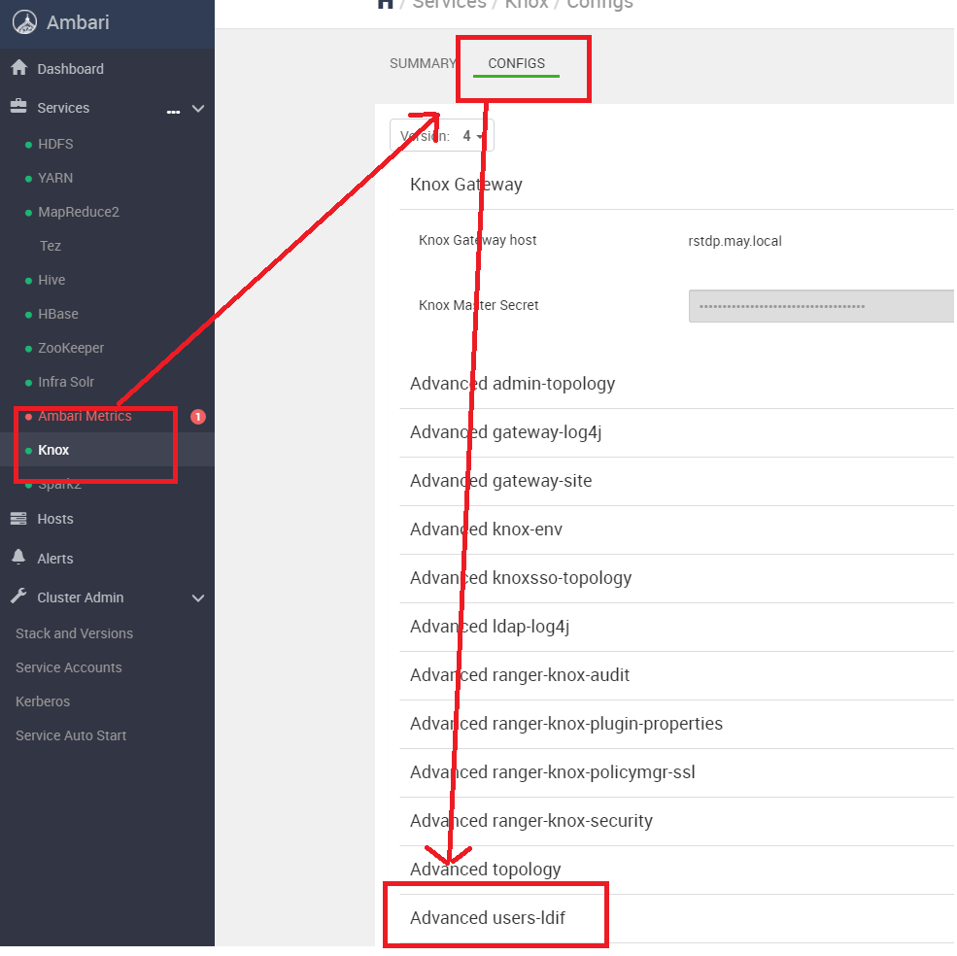The width and height of the screenshot is (957, 956).
Task: Expand Advanced ranger-knox-audit section
Action: (x=520, y=675)
